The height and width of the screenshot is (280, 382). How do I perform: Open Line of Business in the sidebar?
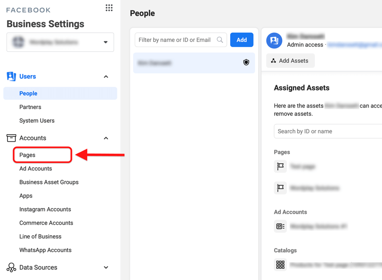click(41, 237)
